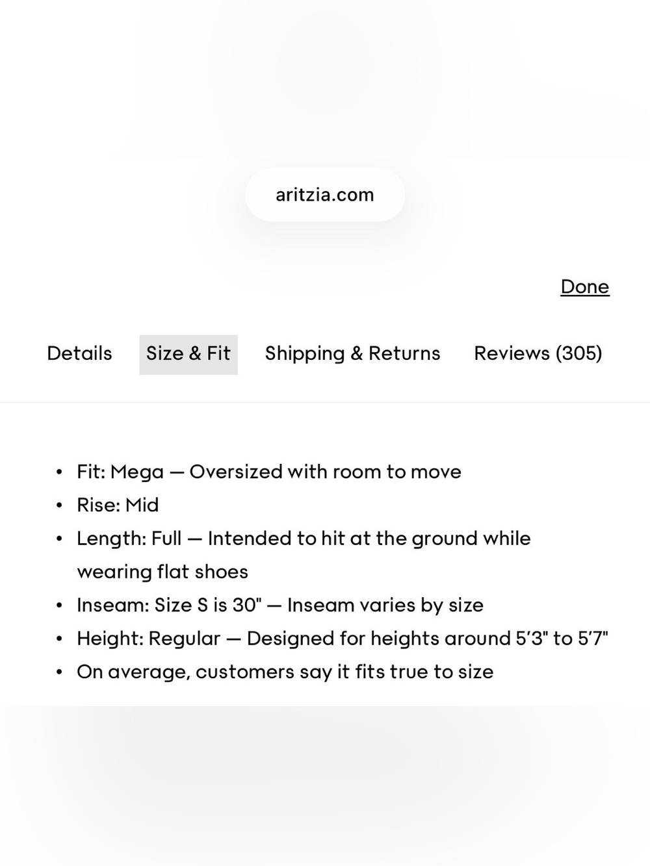This screenshot has height=866, width=650.
Task: Select the Size & Fit tab
Action: [188, 354]
